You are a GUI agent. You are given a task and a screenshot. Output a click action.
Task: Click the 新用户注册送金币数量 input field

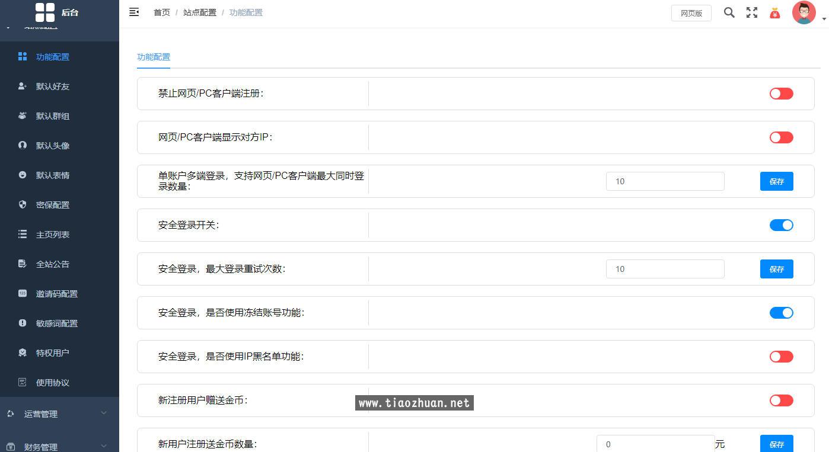[x=655, y=444]
